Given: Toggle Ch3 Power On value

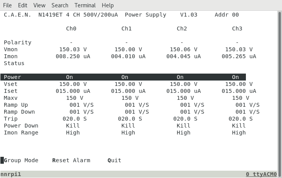Looking at the screenshot, I should click(236, 77).
